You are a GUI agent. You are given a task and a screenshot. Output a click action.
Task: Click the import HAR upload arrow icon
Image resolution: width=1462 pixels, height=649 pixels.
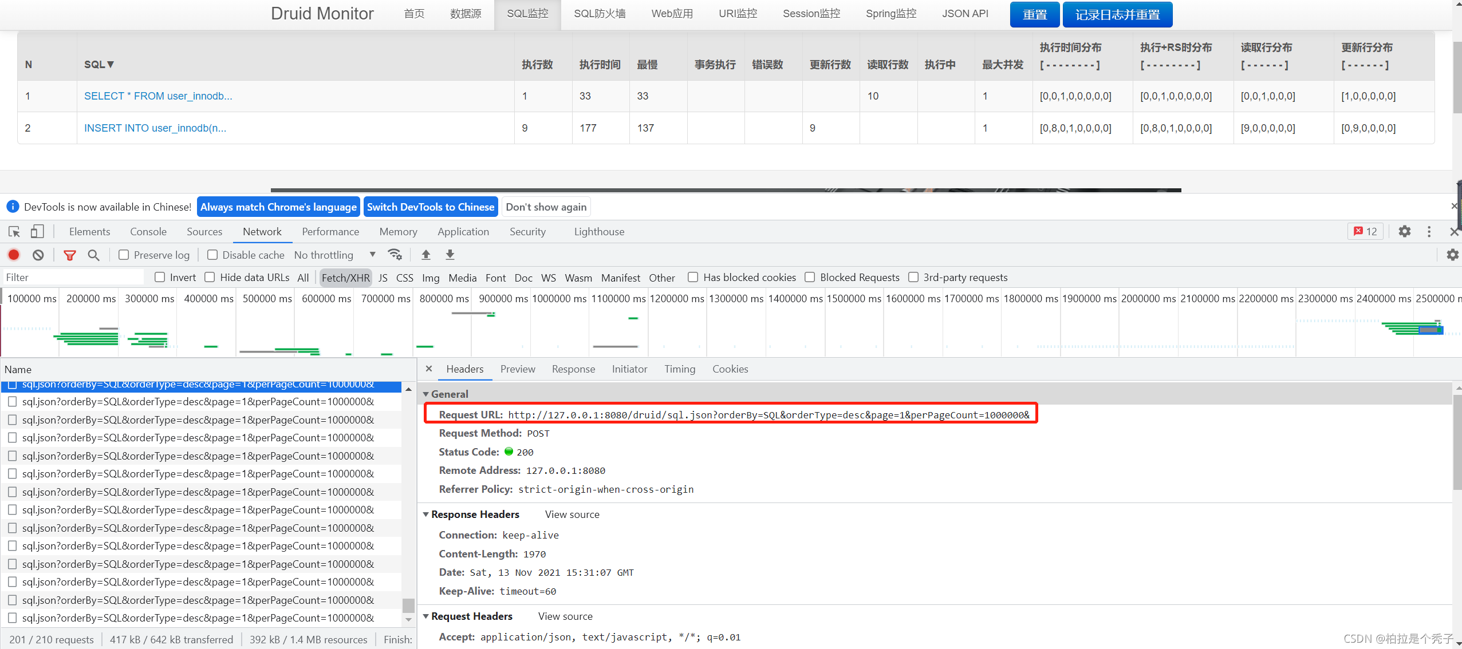click(425, 255)
